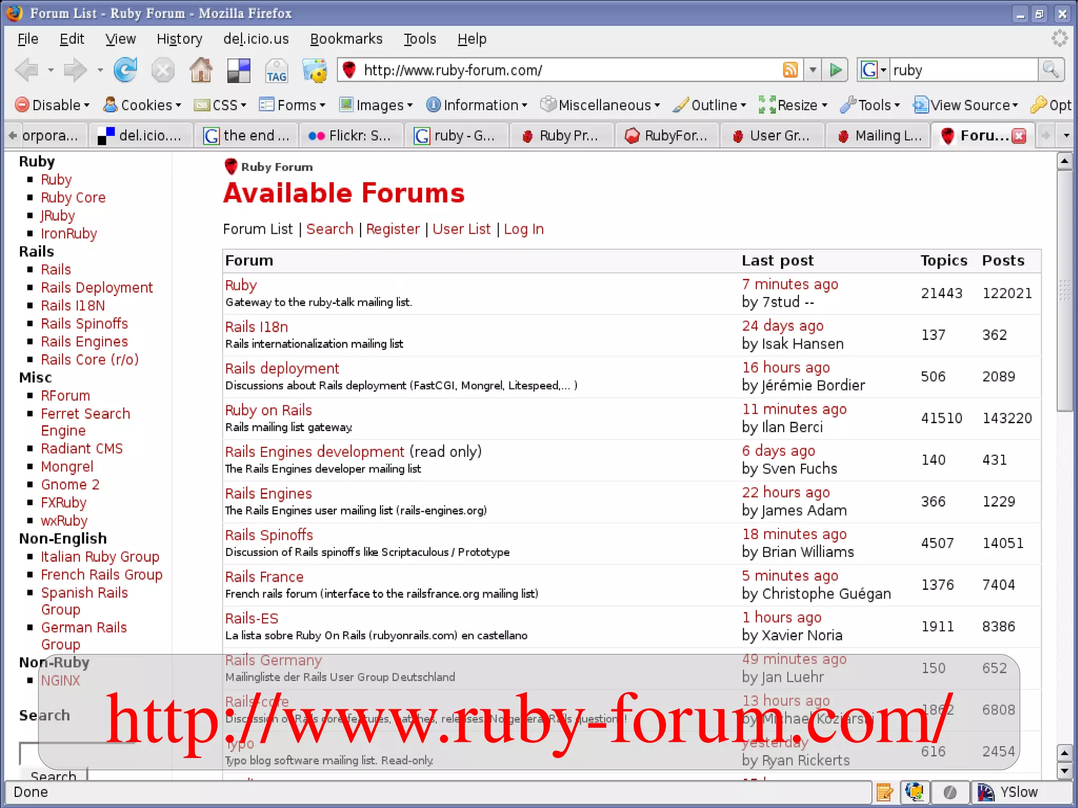Switch to the Flickr tab
Screen dimensions: 1078x808
click(351, 136)
